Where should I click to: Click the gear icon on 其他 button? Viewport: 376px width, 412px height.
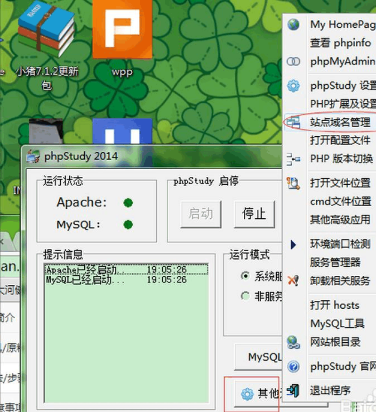(x=247, y=394)
